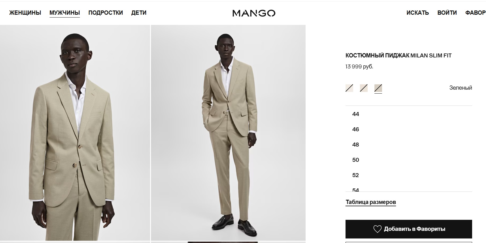Click the heart icon in favorites button
This screenshot has width=486, height=243.
pyautogui.click(x=377, y=229)
